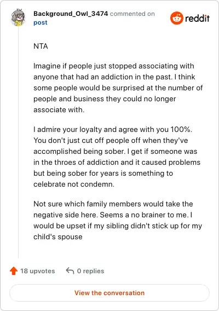The height and width of the screenshot is (311, 219).
Task: Click the "View the conversation" button
Action: pos(109,293)
